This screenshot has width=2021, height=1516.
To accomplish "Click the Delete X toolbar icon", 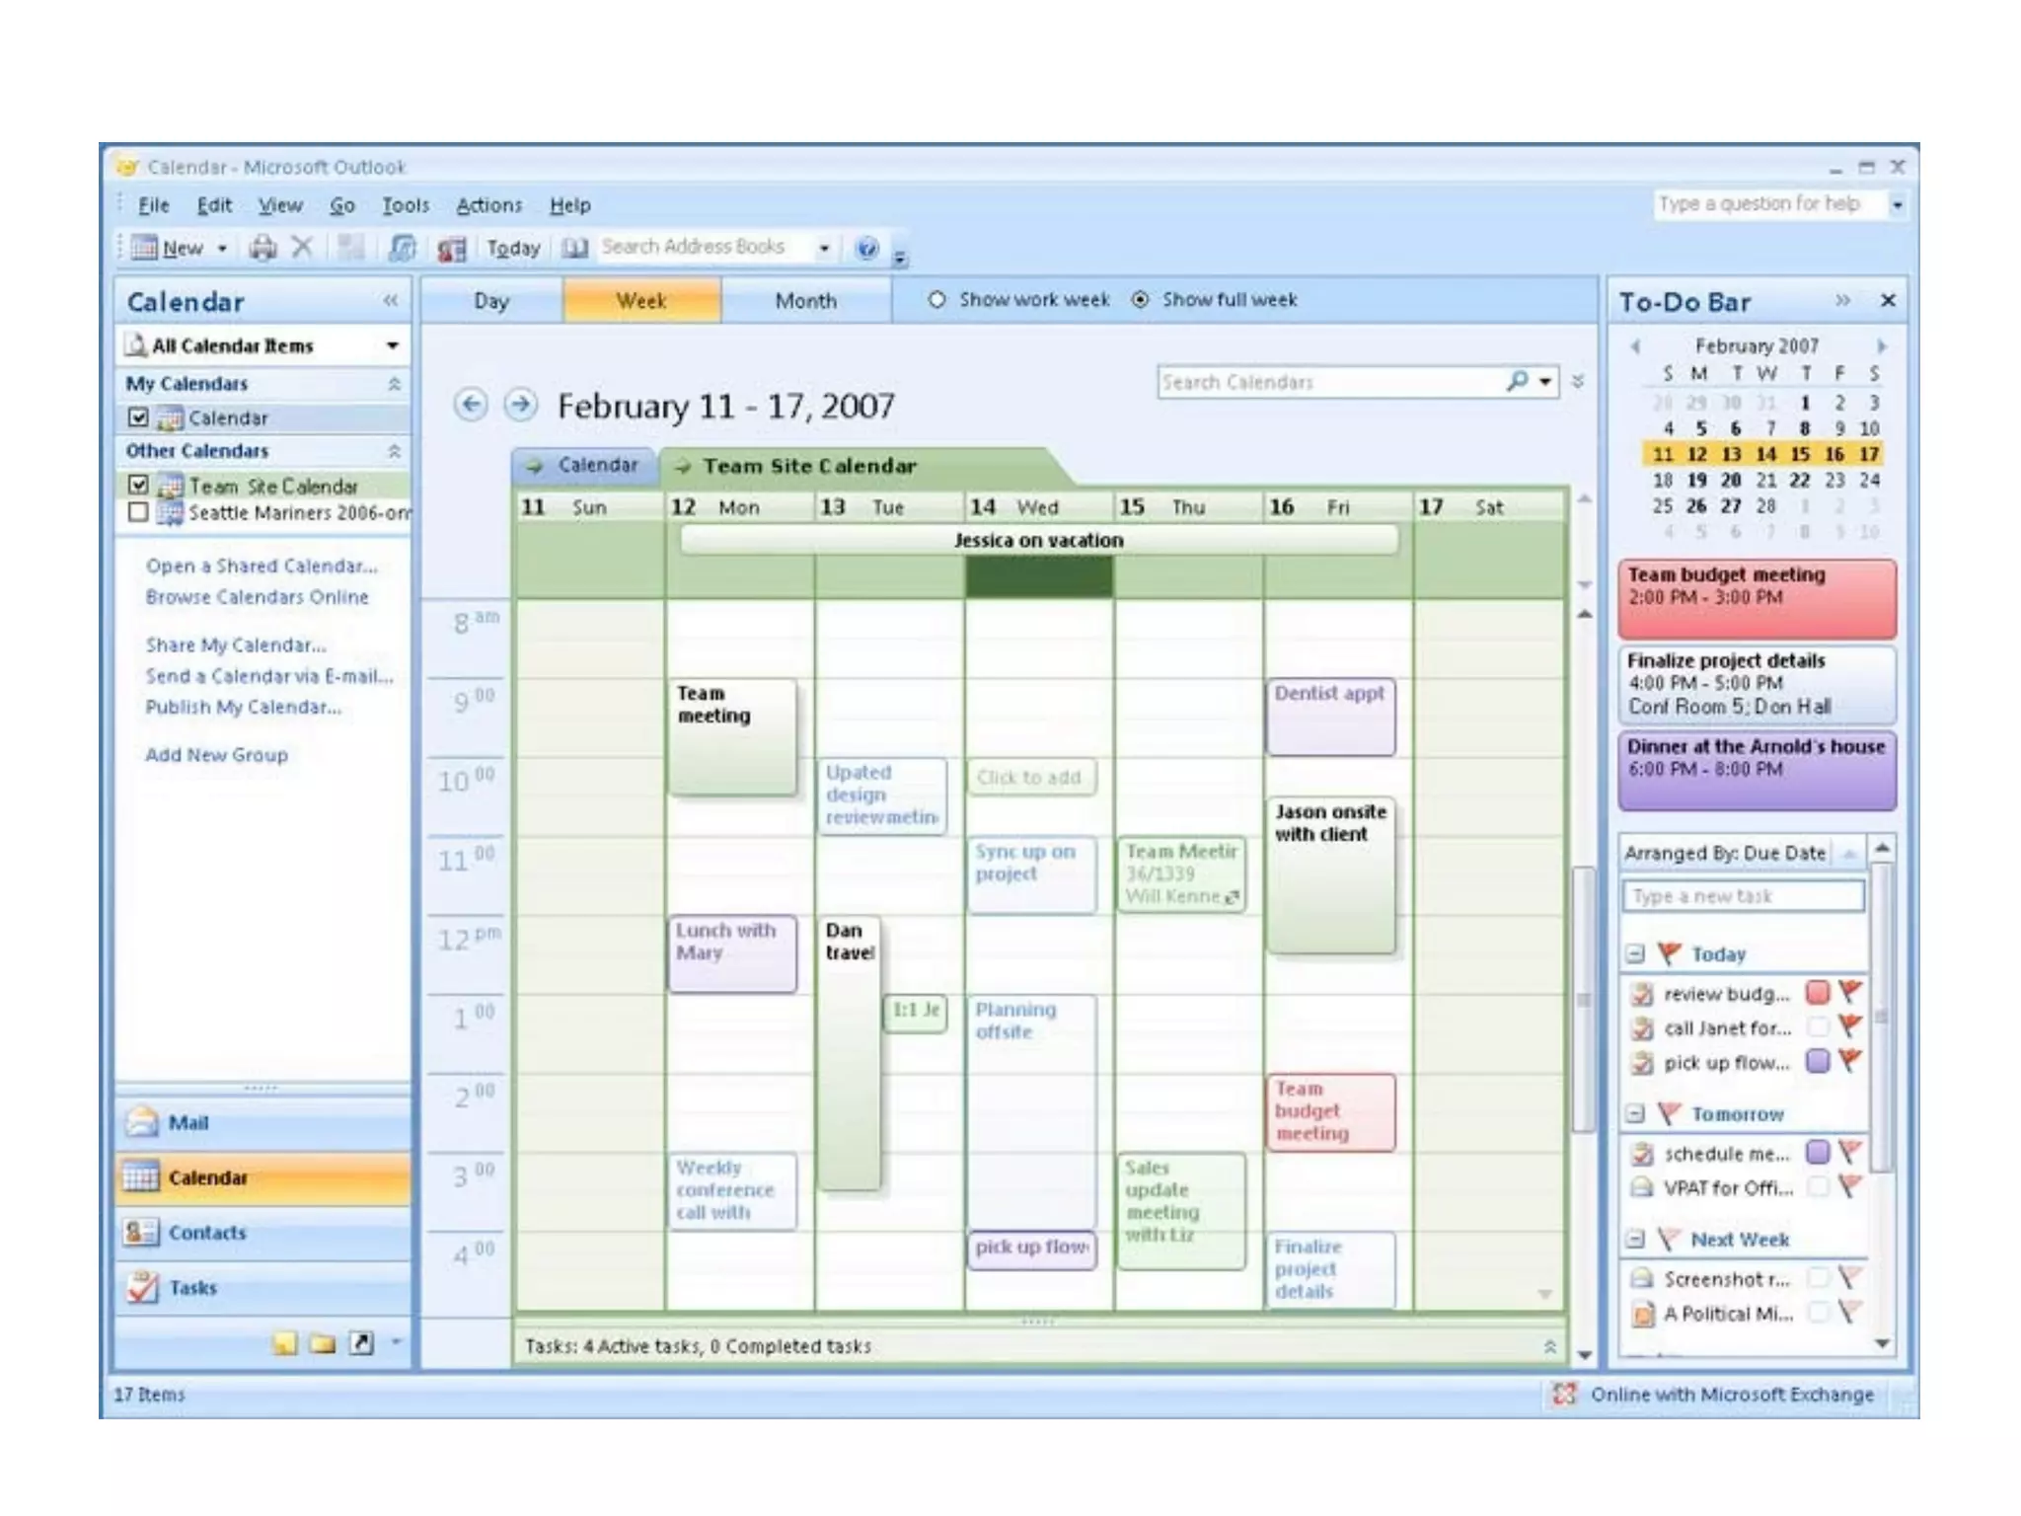I will [303, 248].
